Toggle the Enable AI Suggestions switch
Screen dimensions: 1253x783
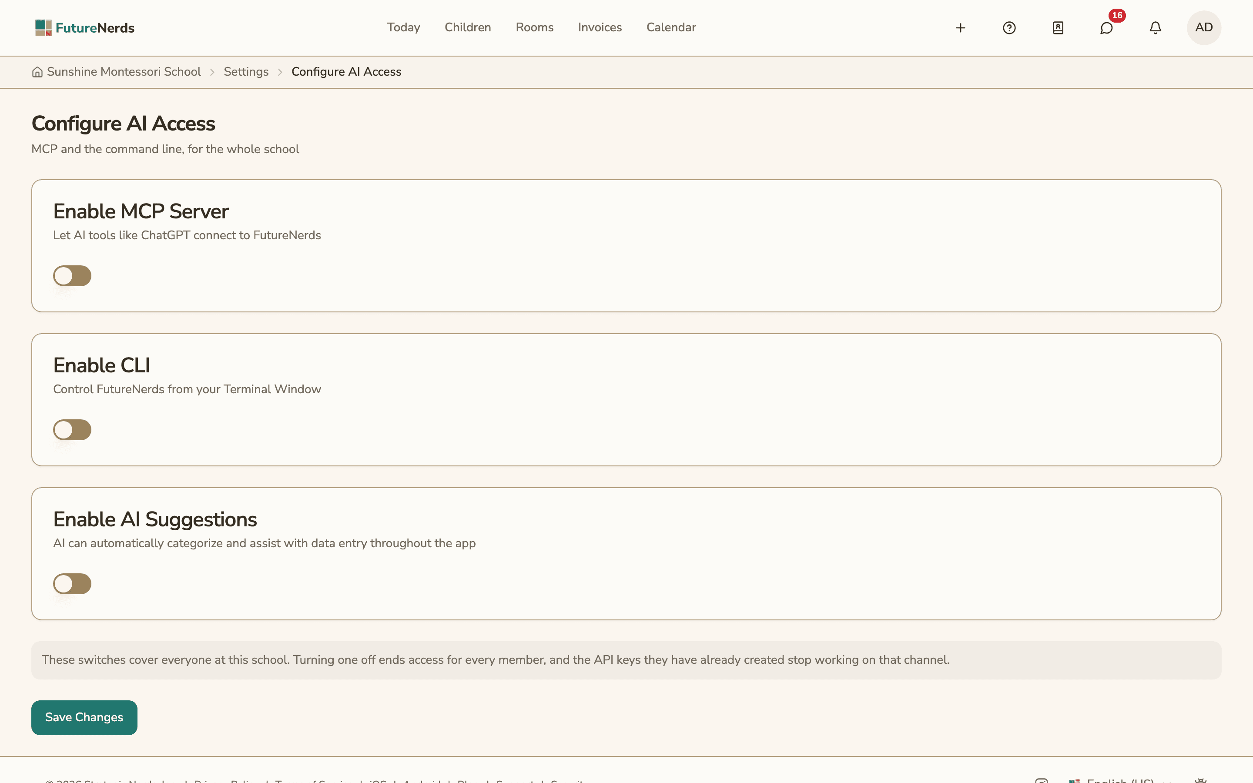point(72,584)
